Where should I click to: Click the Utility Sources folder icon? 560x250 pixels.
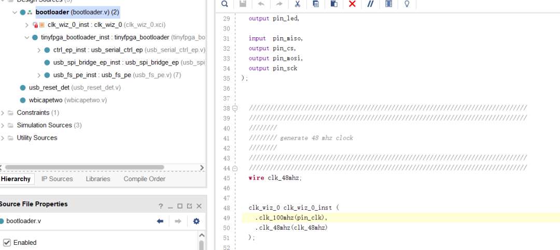point(10,138)
